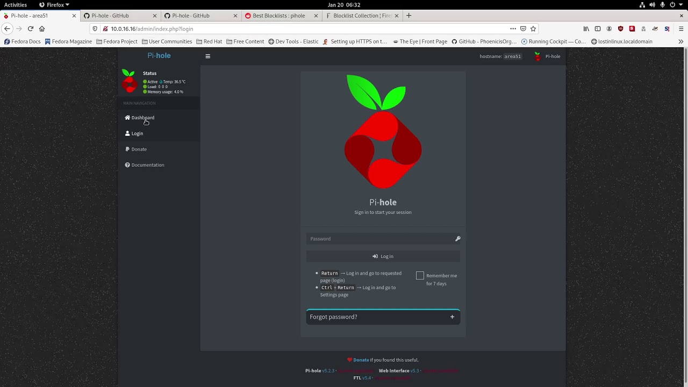Close the Pi-hole - area51 tab
The image size is (688, 387).
74,16
